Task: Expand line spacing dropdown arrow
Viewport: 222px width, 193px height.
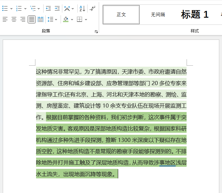Action: [x=56, y=19]
